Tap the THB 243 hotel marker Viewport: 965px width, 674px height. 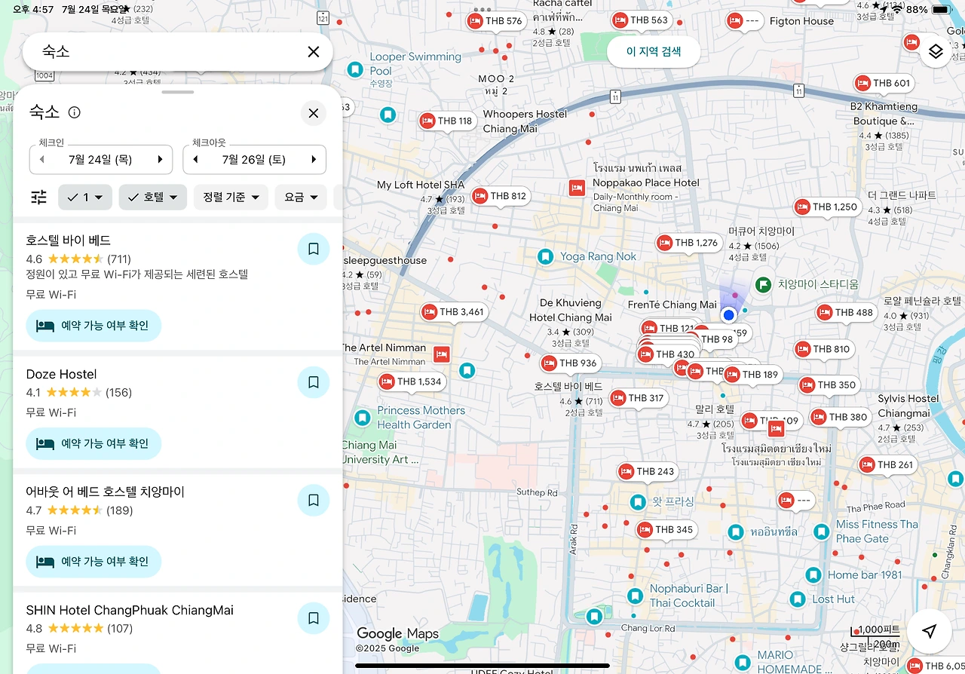pyautogui.click(x=647, y=472)
